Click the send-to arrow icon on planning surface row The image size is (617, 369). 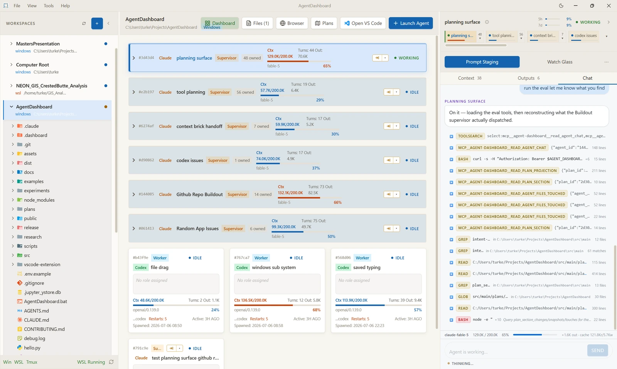377,58
